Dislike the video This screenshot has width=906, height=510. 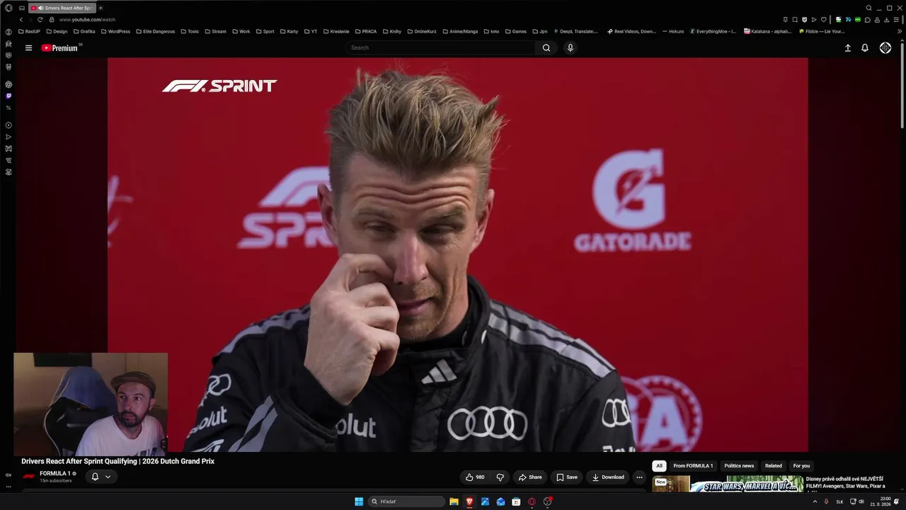(500, 477)
